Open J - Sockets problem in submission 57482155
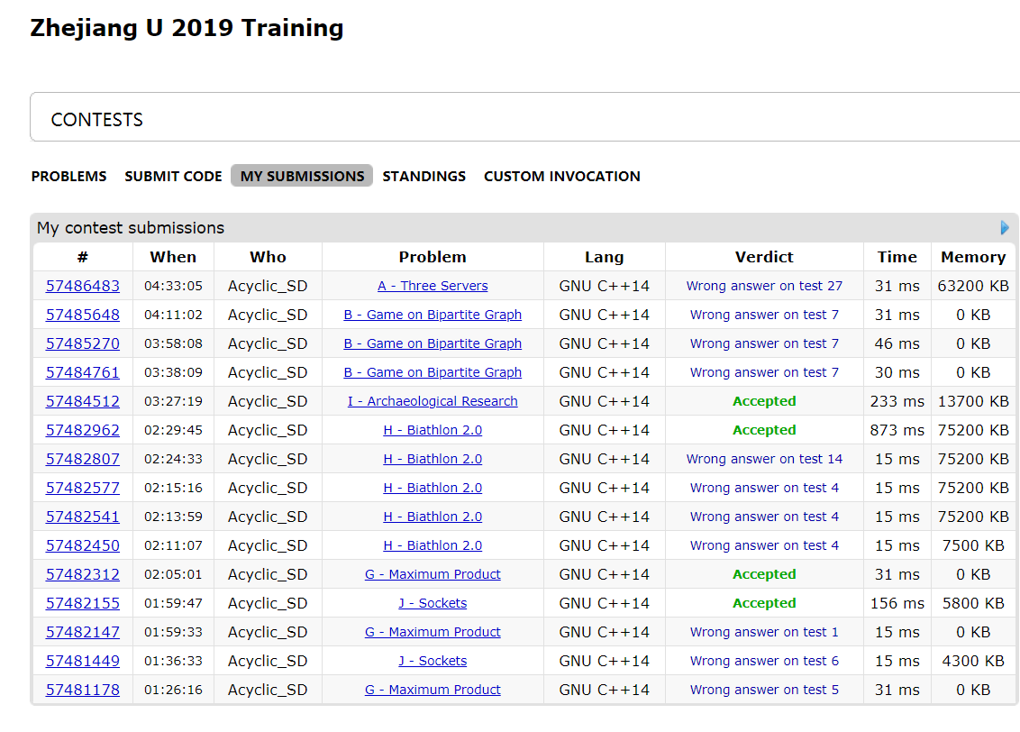The height and width of the screenshot is (732, 1020). 433,603
